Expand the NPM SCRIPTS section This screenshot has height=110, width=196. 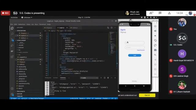[x=21, y=91]
